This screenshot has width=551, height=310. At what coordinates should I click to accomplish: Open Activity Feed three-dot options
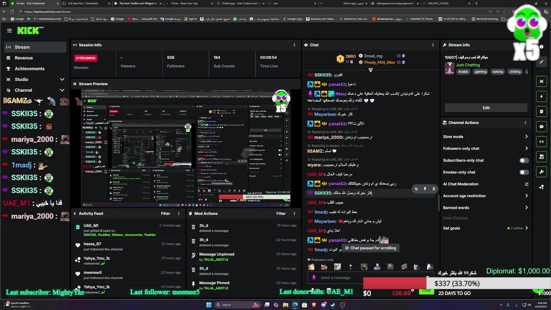179,214
